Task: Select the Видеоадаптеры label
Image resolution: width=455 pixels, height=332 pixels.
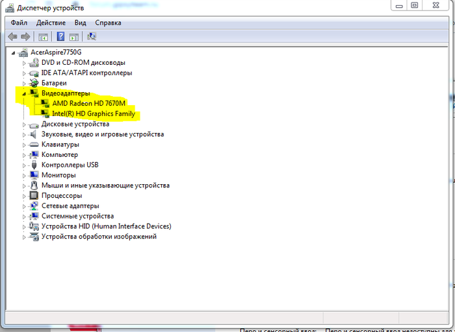Action: click(66, 93)
